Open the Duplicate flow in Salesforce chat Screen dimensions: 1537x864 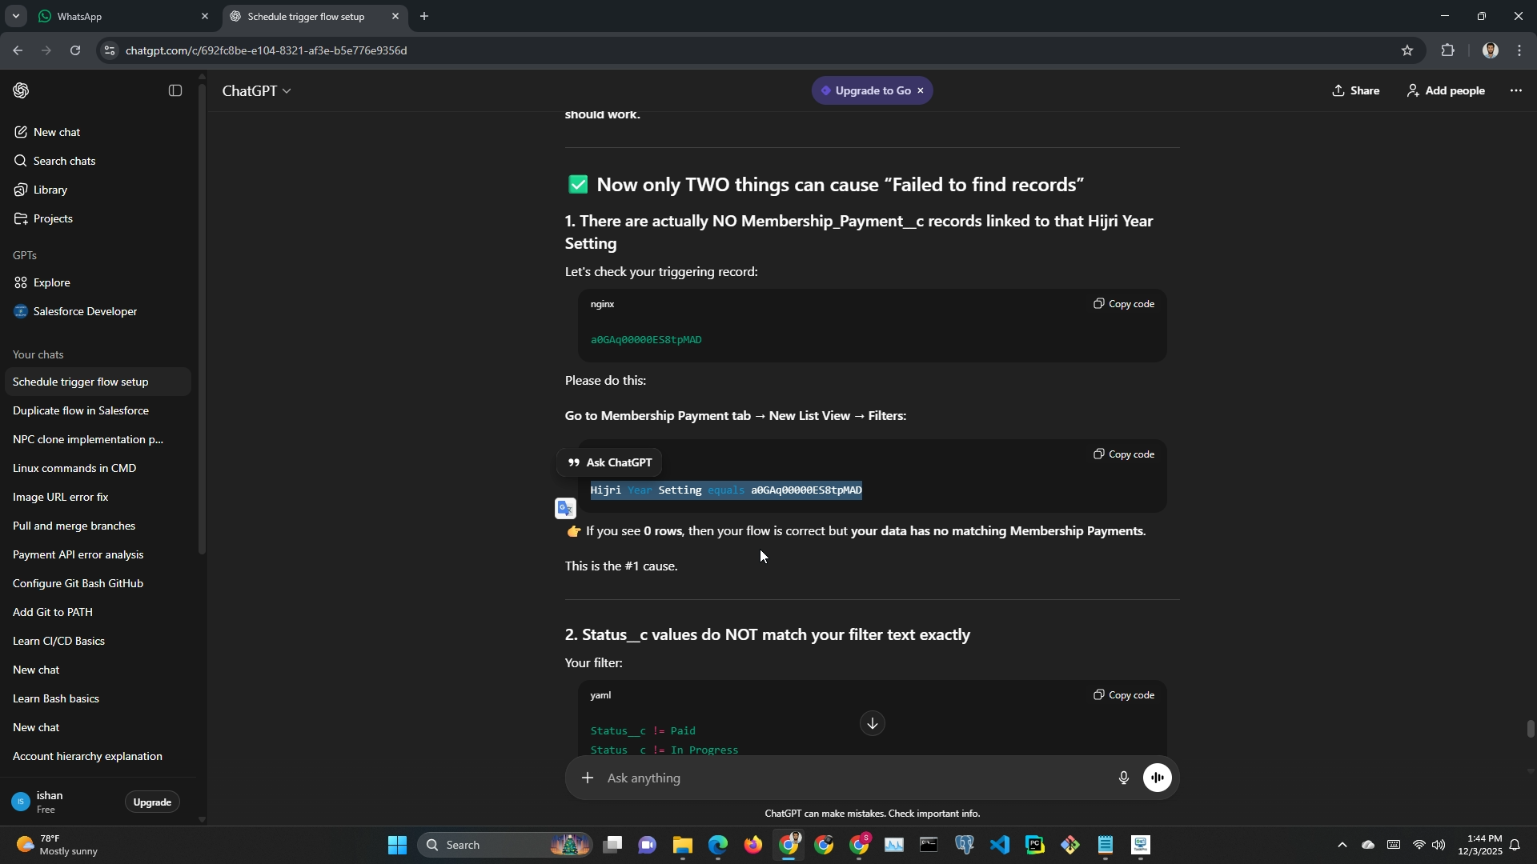coord(81,410)
